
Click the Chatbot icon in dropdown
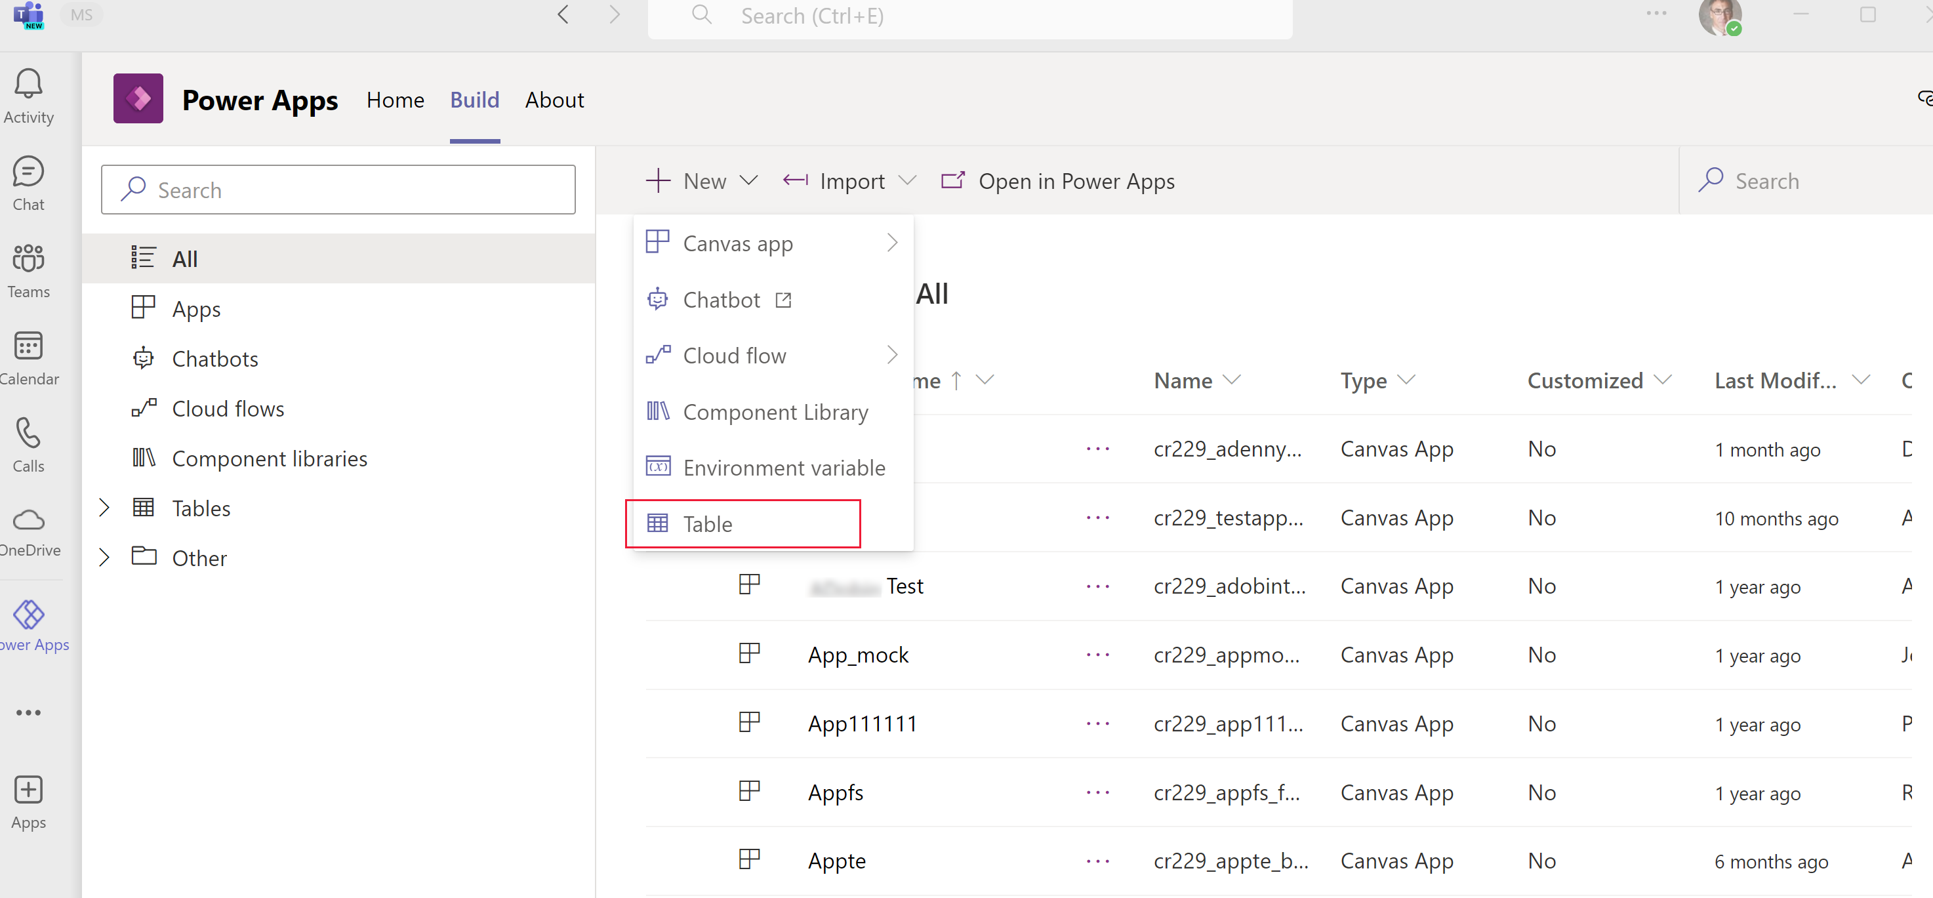pos(657,300)
